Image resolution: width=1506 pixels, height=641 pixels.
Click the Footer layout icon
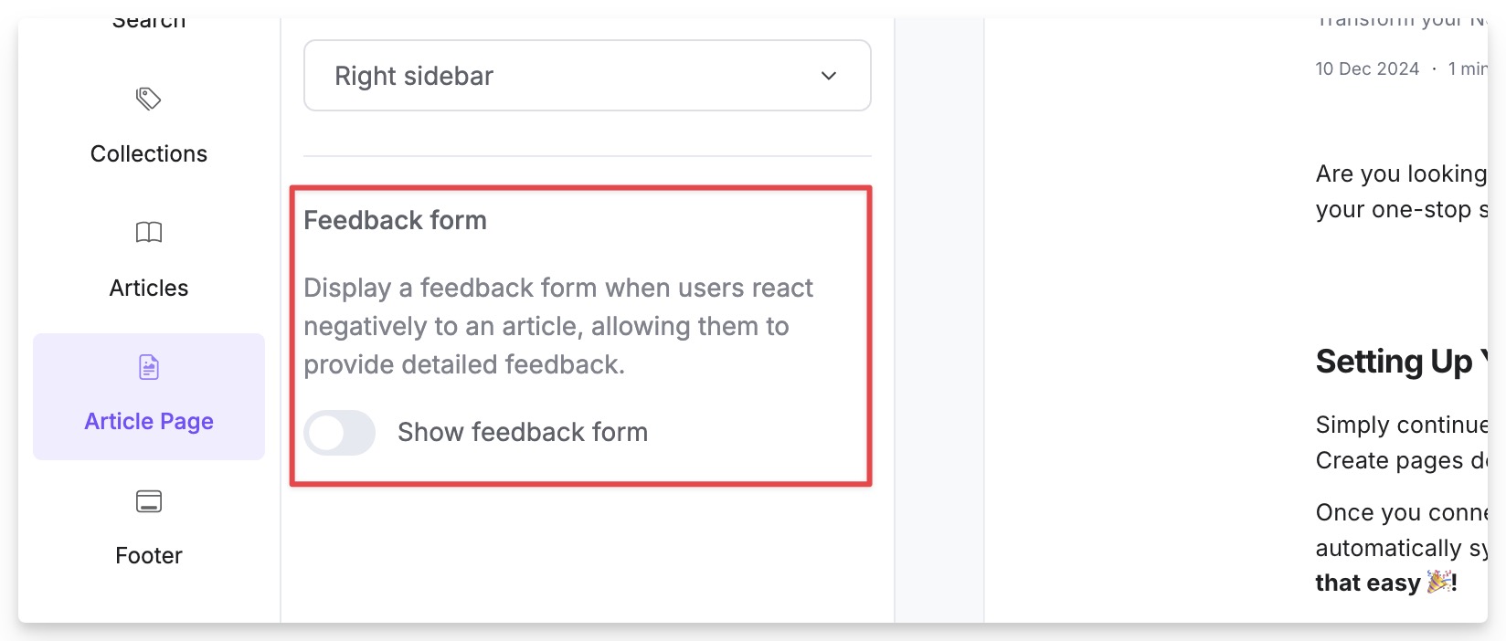pos(149,501)
